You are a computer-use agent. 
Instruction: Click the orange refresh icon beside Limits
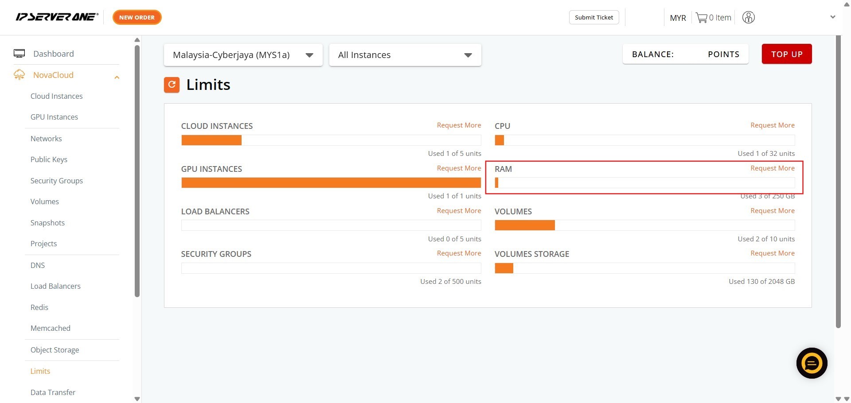pyautogui.click(x=172, y=85)
